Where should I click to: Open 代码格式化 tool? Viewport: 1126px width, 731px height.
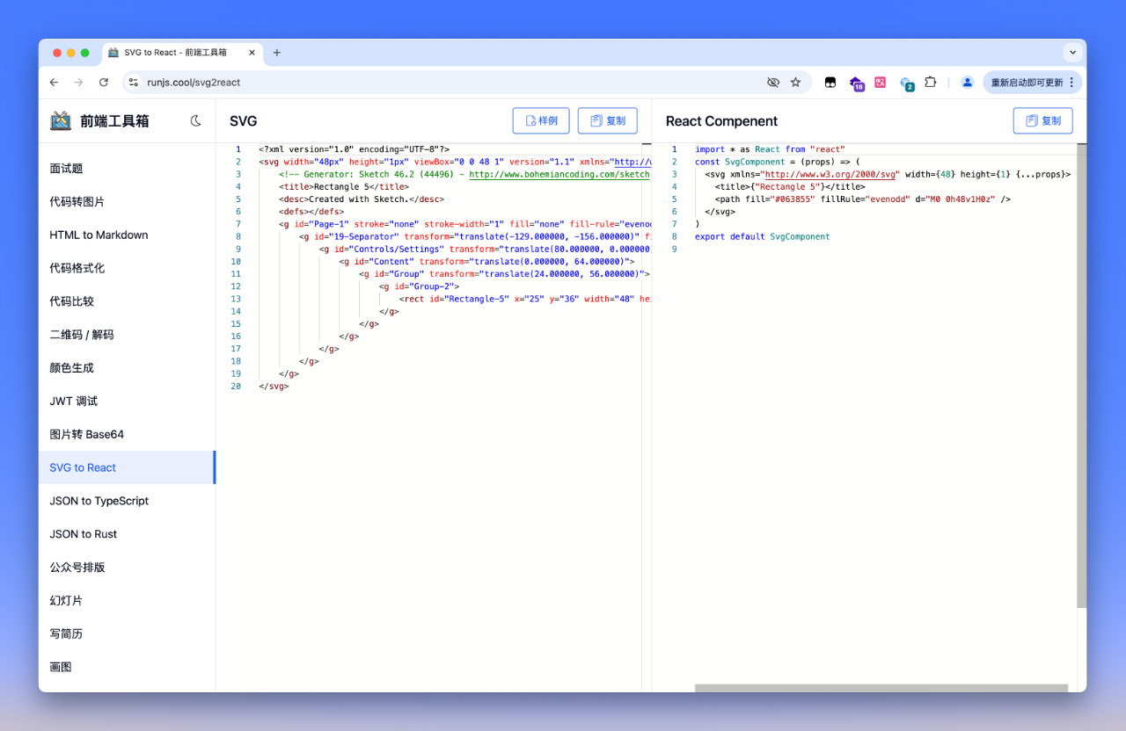point(127,268)
